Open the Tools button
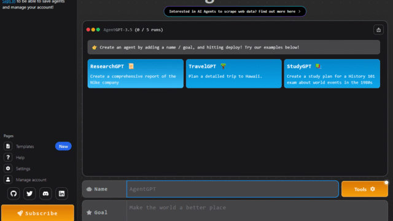The image size is (393, 221). (x=365, y=189)
